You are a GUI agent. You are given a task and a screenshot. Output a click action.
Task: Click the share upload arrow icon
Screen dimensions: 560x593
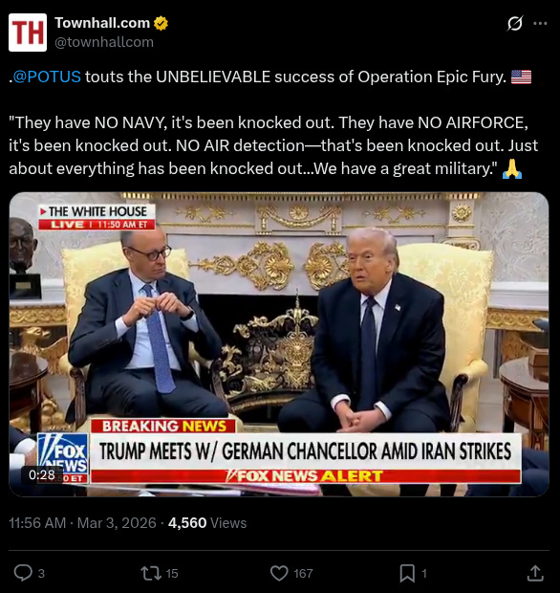(x=535, y=573)
